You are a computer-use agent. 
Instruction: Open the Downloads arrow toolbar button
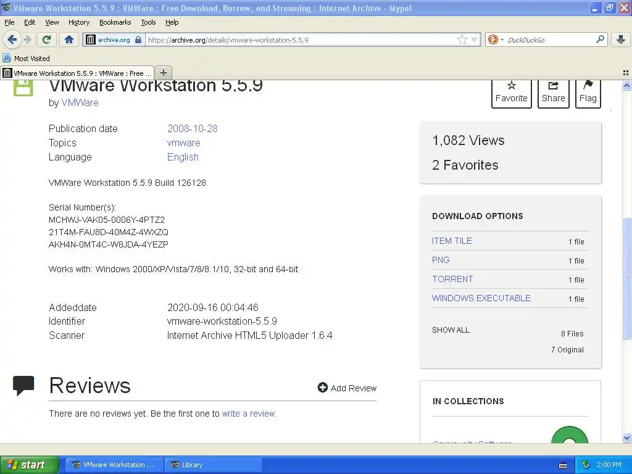(x=621, y=39)
